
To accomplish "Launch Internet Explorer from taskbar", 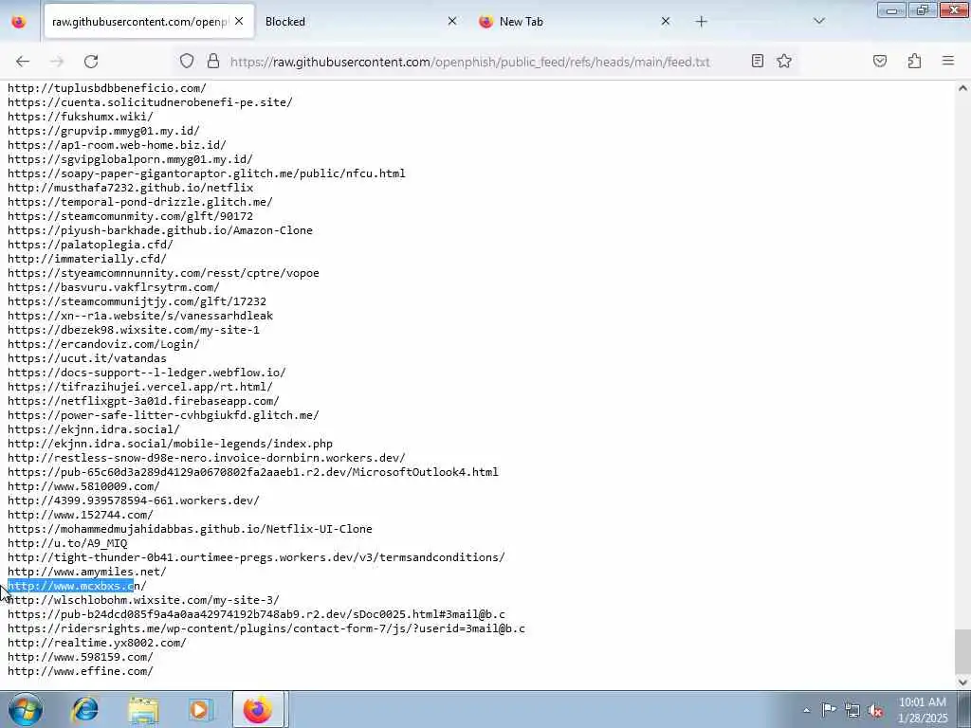I will (x=84, y=709).
